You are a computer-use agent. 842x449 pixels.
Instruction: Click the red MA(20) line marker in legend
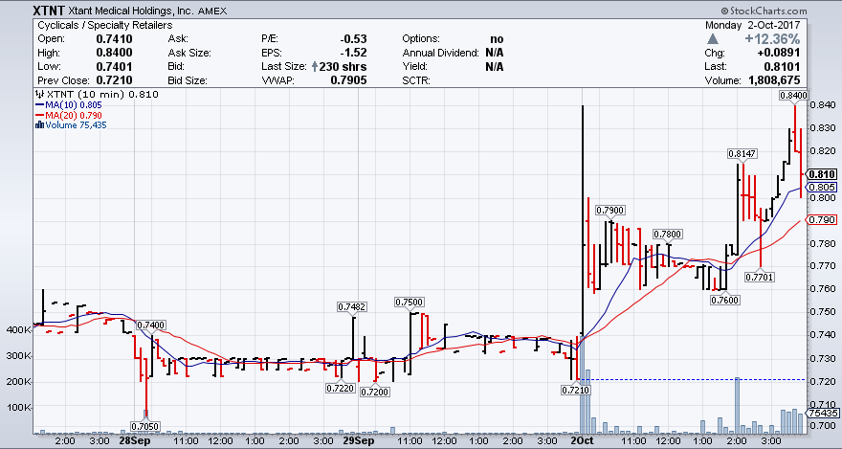(37, 115)
